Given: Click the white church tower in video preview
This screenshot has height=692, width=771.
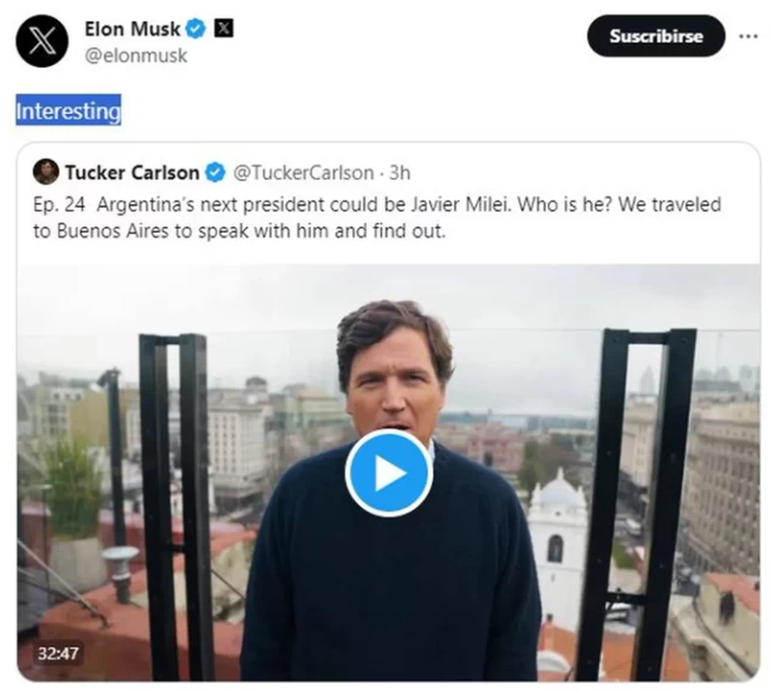Looking at the screenshot, I should coord(556,540).
